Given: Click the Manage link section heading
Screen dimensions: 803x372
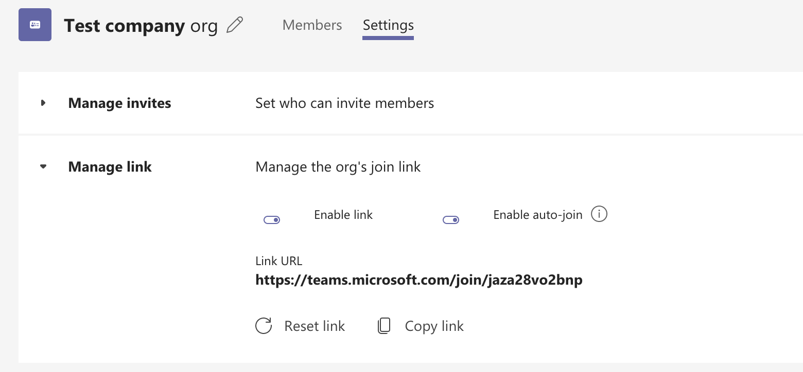Looking at the screenshot, I should click(110, 167).
